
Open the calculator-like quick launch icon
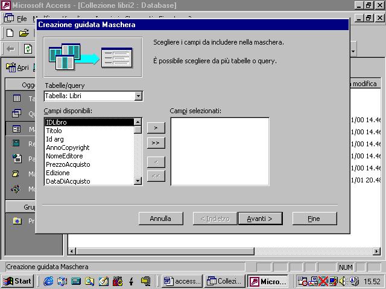pyautogui.click(x=76, y=281)
